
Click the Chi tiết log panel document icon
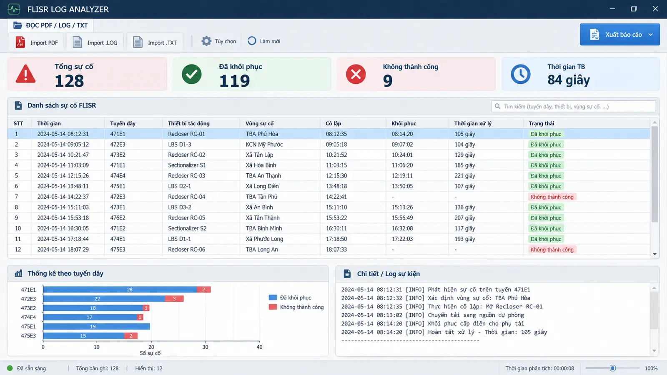tap(347, 274)
